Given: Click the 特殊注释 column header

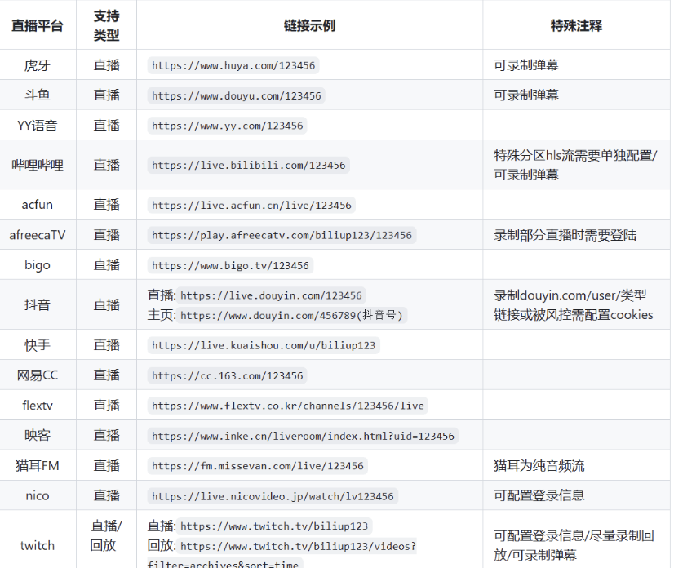Looking at the screenshot, I should pos(577,24).
